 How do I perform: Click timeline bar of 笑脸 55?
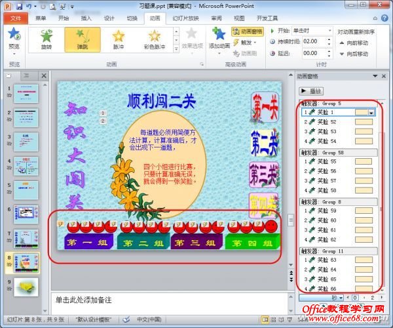(364, 161)
